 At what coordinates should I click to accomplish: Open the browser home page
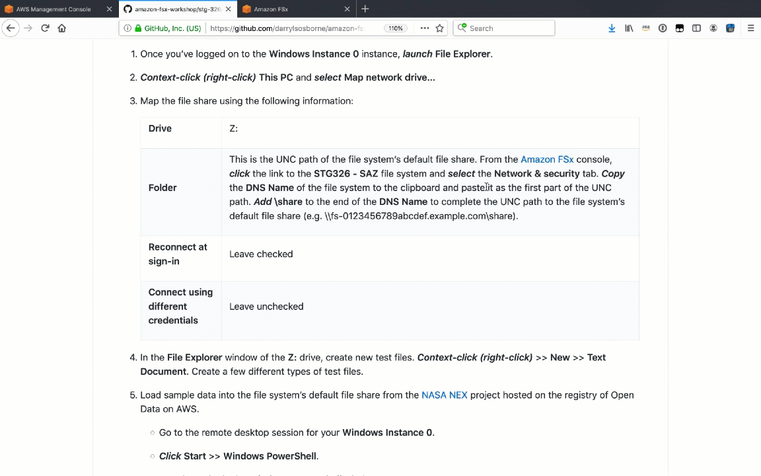click(x=61, y=28)
